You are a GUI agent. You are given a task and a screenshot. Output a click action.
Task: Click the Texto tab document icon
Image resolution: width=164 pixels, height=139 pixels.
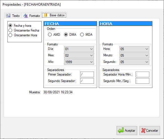[x=8, y=16]
